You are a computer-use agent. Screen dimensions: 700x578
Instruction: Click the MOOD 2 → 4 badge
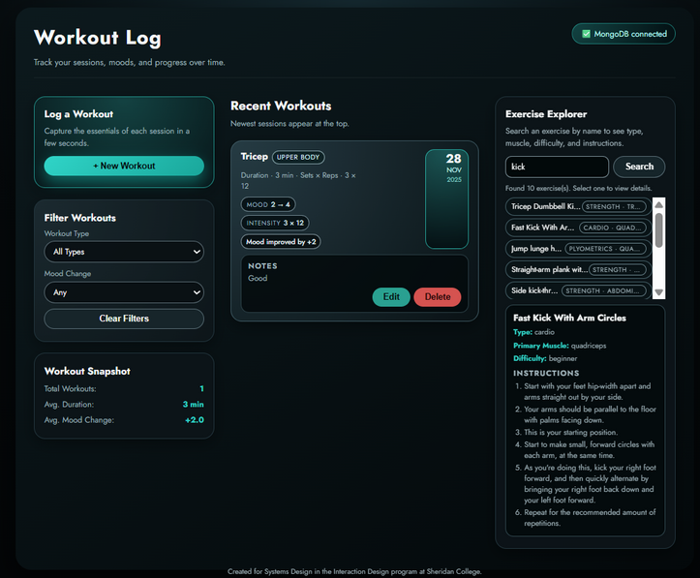pyautogui.click(x=268, y=204)
